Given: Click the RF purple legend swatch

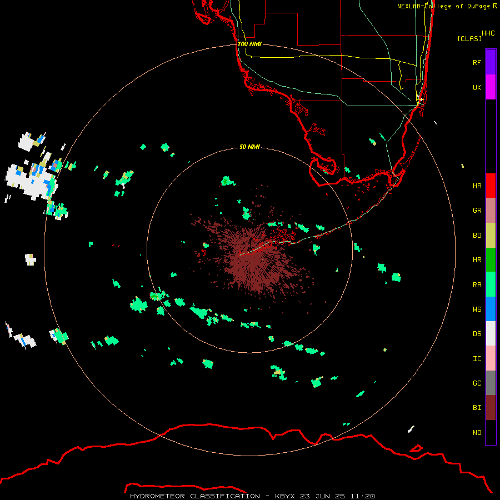Looking at the screenshot, I should [x=491, y=62].
